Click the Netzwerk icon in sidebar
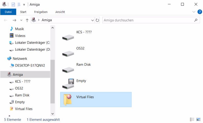Image resolution: width=203 pixels, height=123 pixels. coord(9,59)
